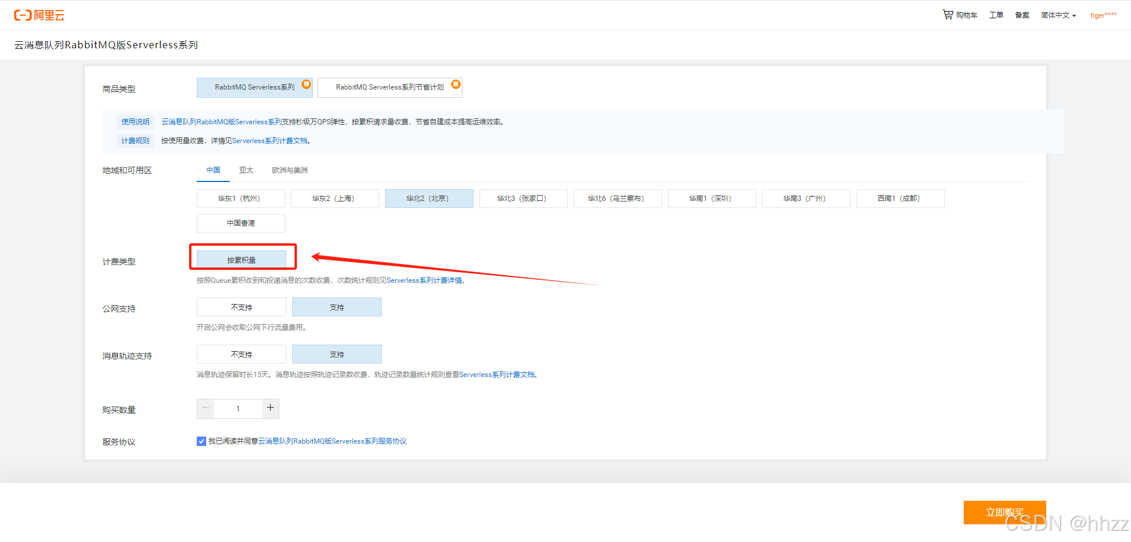Viewport: 1131px width, 542px height.
Task: Open 购物车 in the top bar
Action: click(967, 15)
